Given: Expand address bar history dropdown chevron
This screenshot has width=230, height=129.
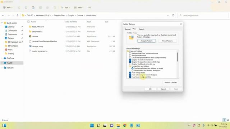Looking at the screenshot, I should (x=168, y=15).
